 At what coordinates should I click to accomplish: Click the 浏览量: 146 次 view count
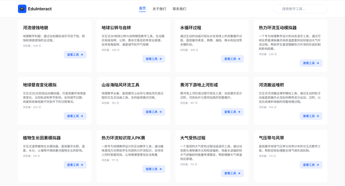(x=268, y=107)
